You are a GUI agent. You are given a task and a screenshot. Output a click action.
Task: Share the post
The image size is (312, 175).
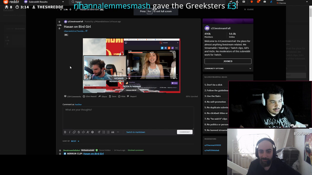[103, 96]
